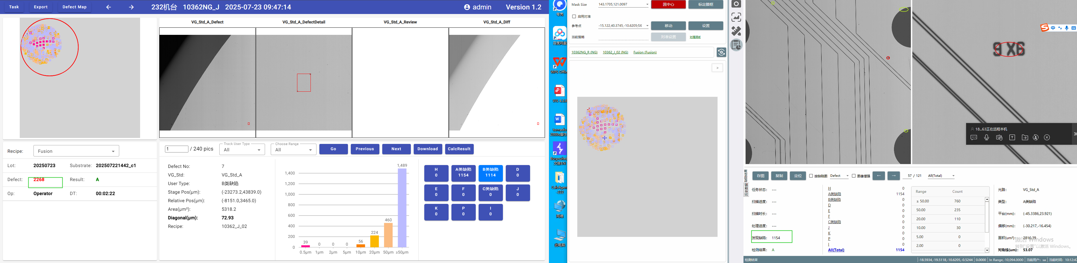Open the Defect Map menu
This screenshot has height=263, width=1077.
pyautogui.click(x=74, y=7)
